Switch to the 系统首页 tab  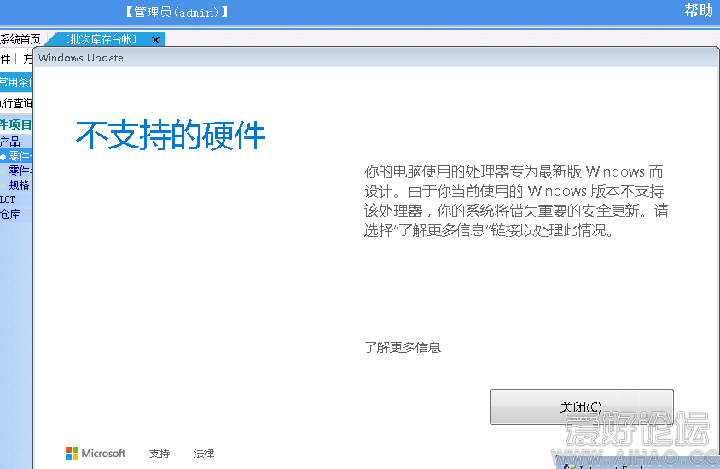coord(20,39)
